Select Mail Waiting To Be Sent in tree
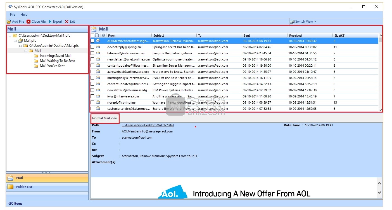This screenshot has height=210, width=392. click(57, 61)
